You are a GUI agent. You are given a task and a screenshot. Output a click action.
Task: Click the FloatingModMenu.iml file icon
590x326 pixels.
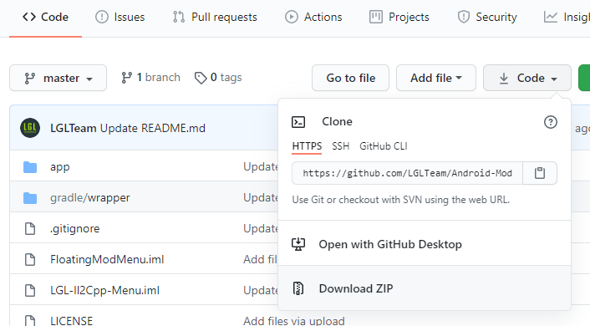[30, 259]
